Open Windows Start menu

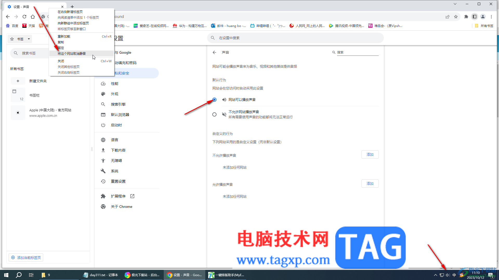(x=6, y=275)
